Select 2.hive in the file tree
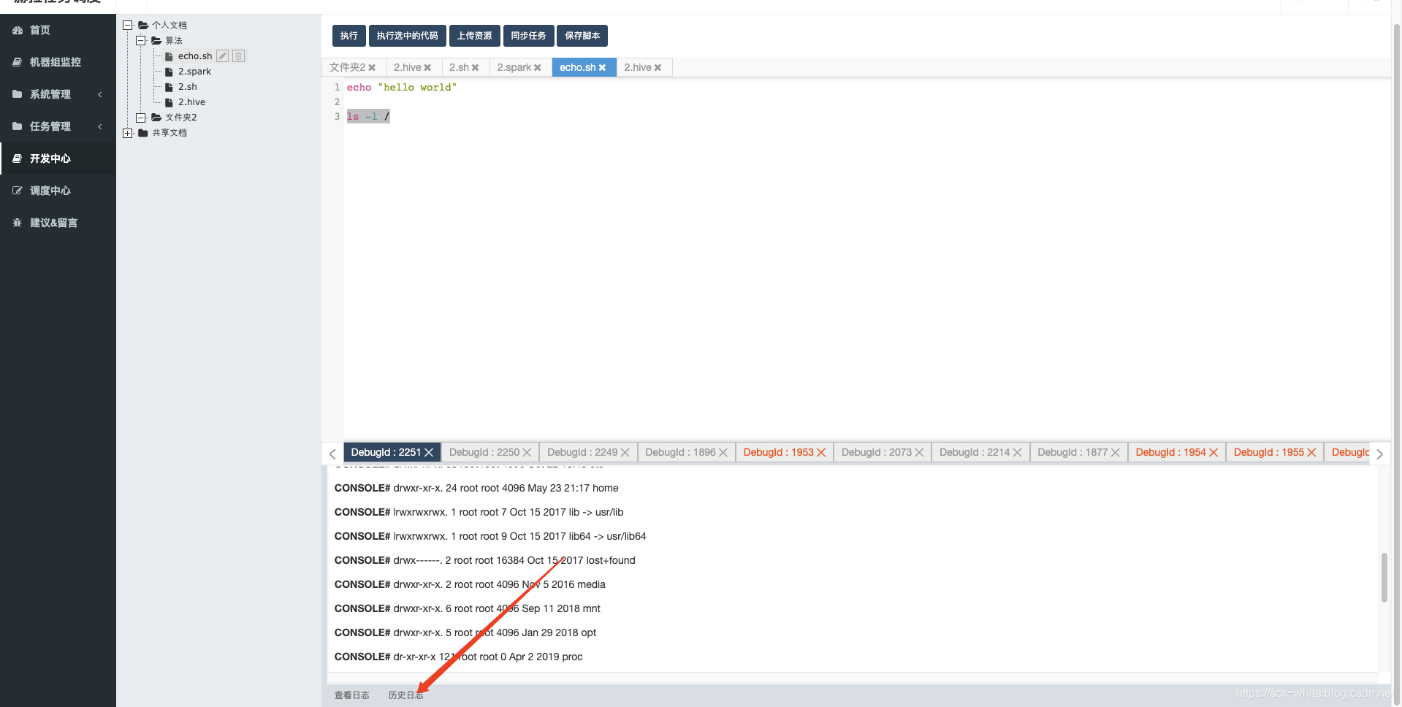 pos(191,102)
